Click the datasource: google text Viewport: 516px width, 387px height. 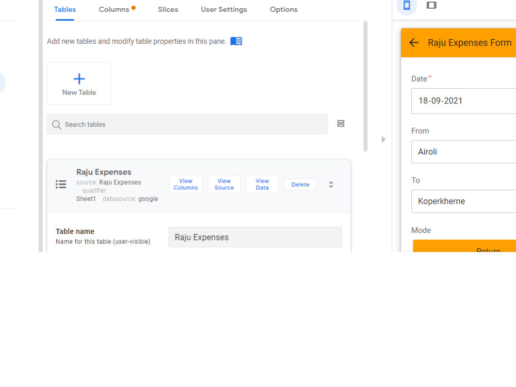(131, 199)
